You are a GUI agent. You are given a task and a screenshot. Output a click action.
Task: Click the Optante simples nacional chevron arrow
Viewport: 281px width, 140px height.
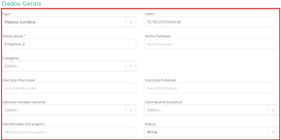point(131,110)
